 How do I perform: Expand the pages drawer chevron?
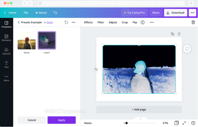coord(140,119)
